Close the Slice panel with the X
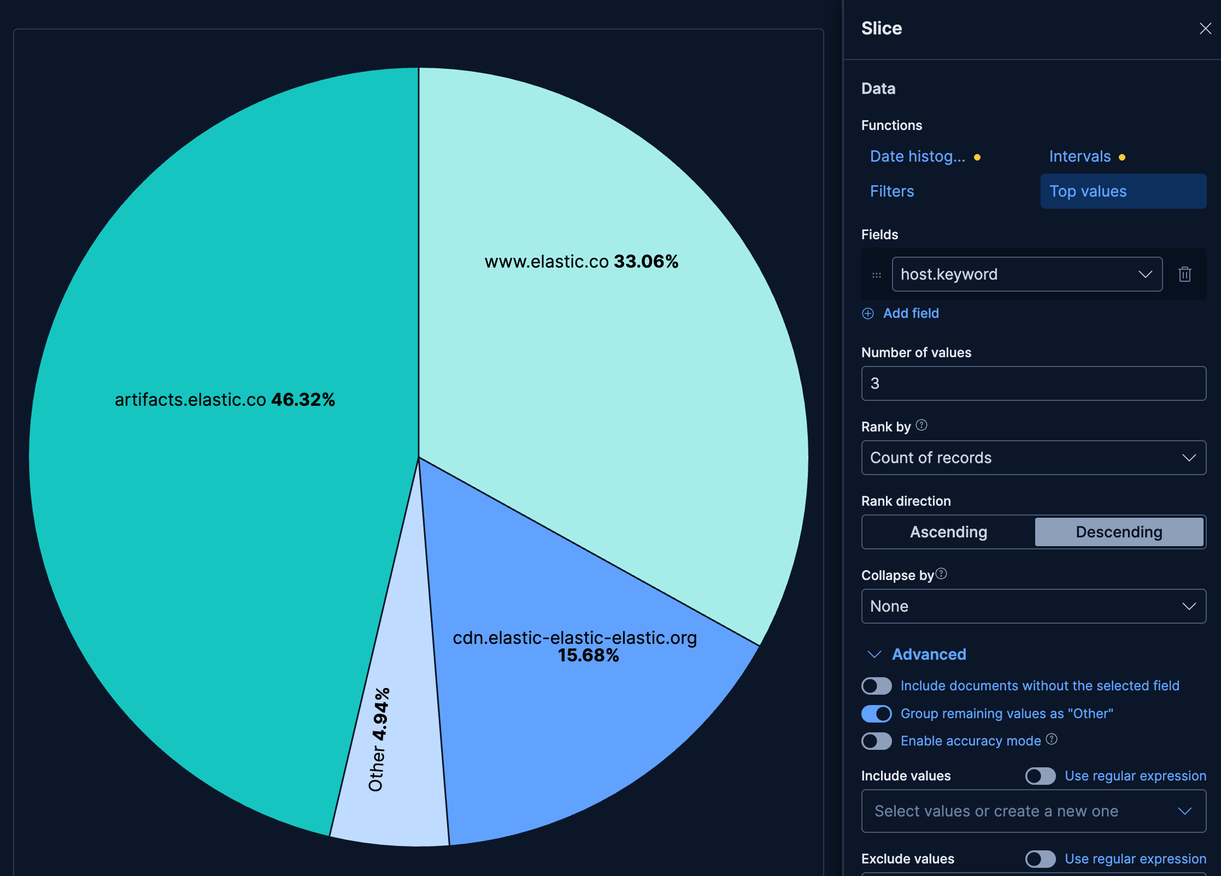 coord(1205,28)
